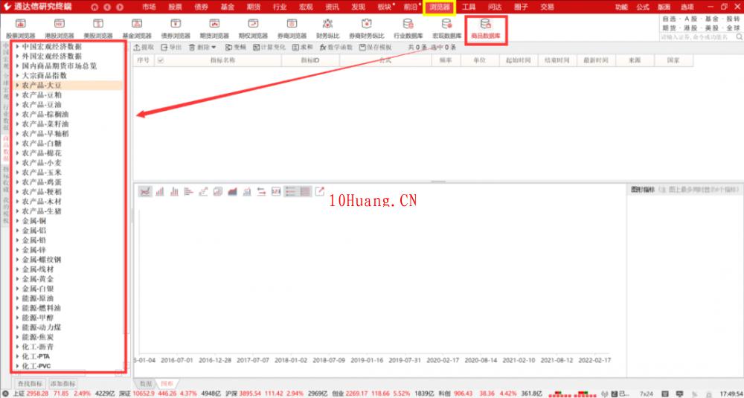This screenshot has width=744, height=398.
Task: Click the search magnifier icon
Action: click(x=739, y=36)
